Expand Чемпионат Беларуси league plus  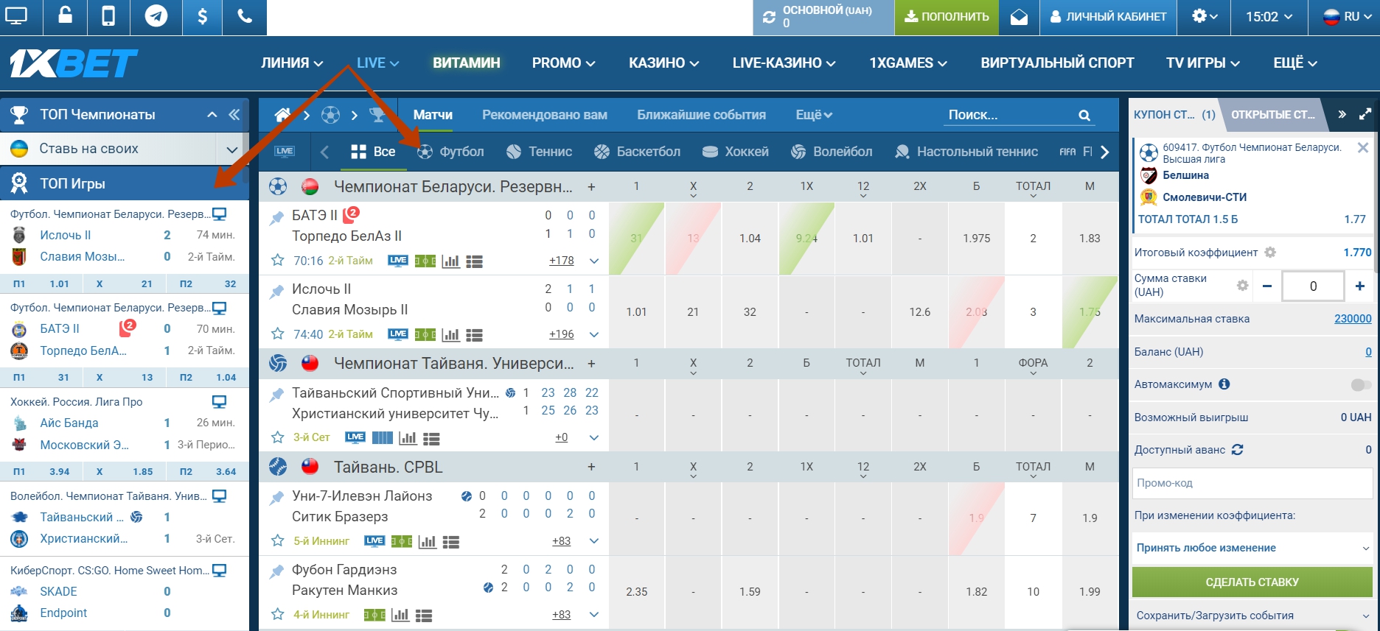591,187
